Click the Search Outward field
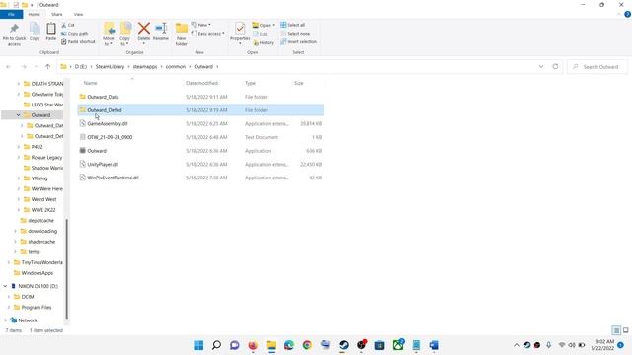The height and width of the screenshot is (355, 632). point(597,67)
